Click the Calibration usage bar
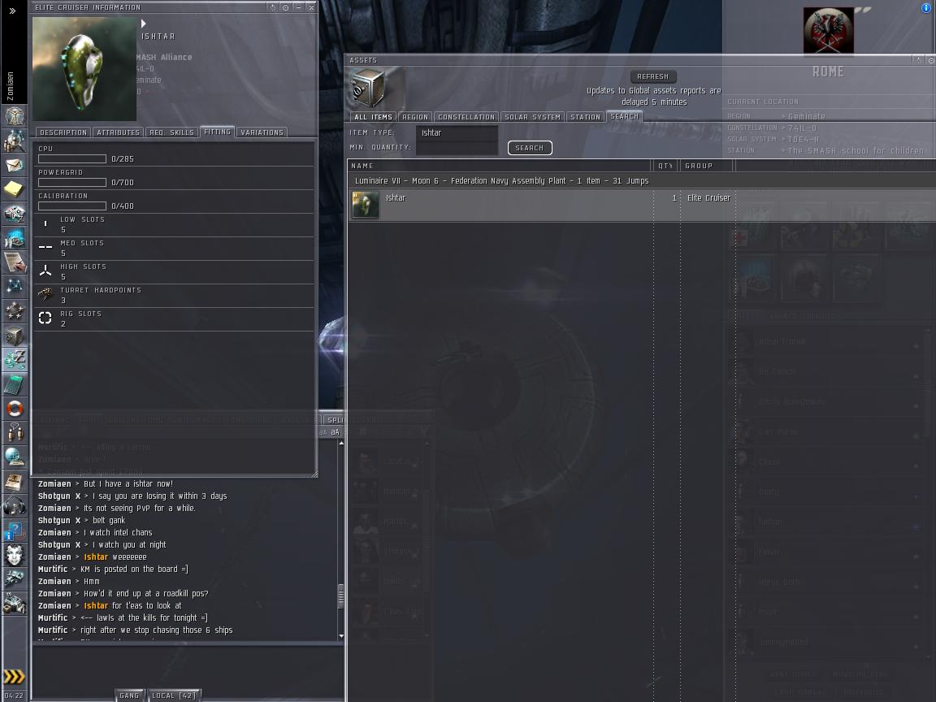The image size is (936, 702). (72, 206)
